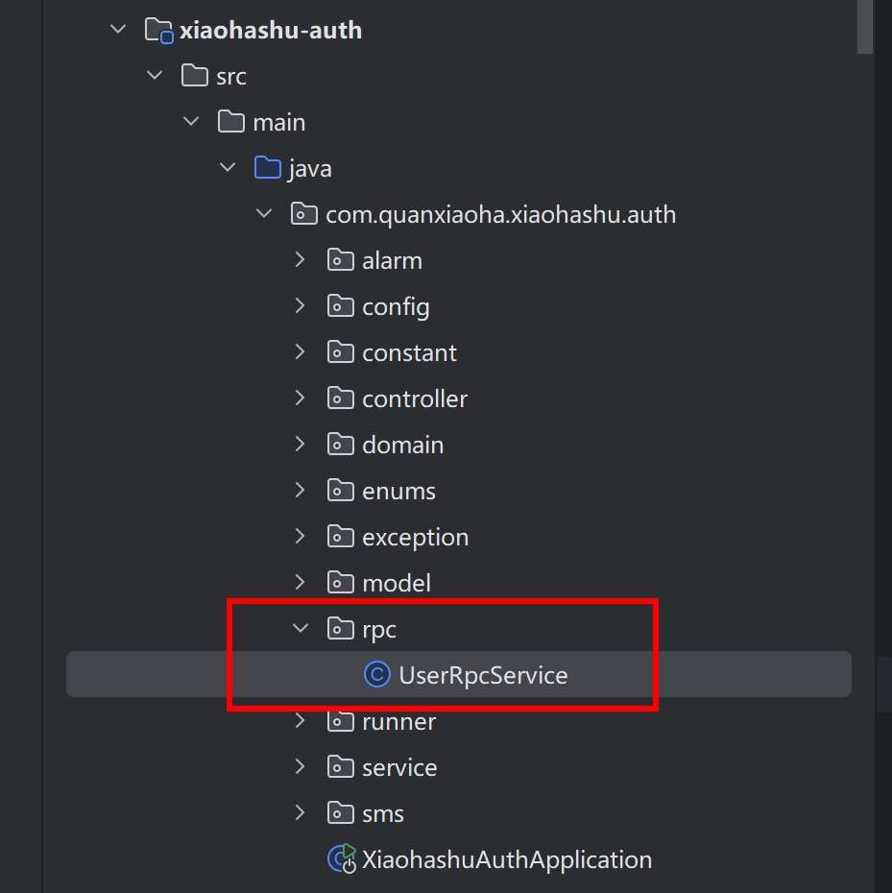Viewport: 892px width, 893px height.
Task: Collapse the rpc package chevron
Action: (301, 629)
